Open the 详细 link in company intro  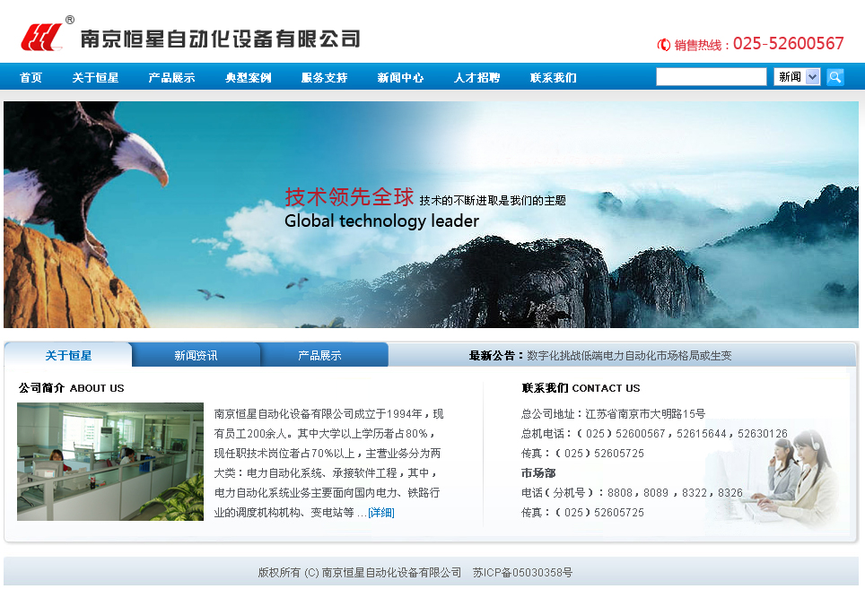pos(380,513)
